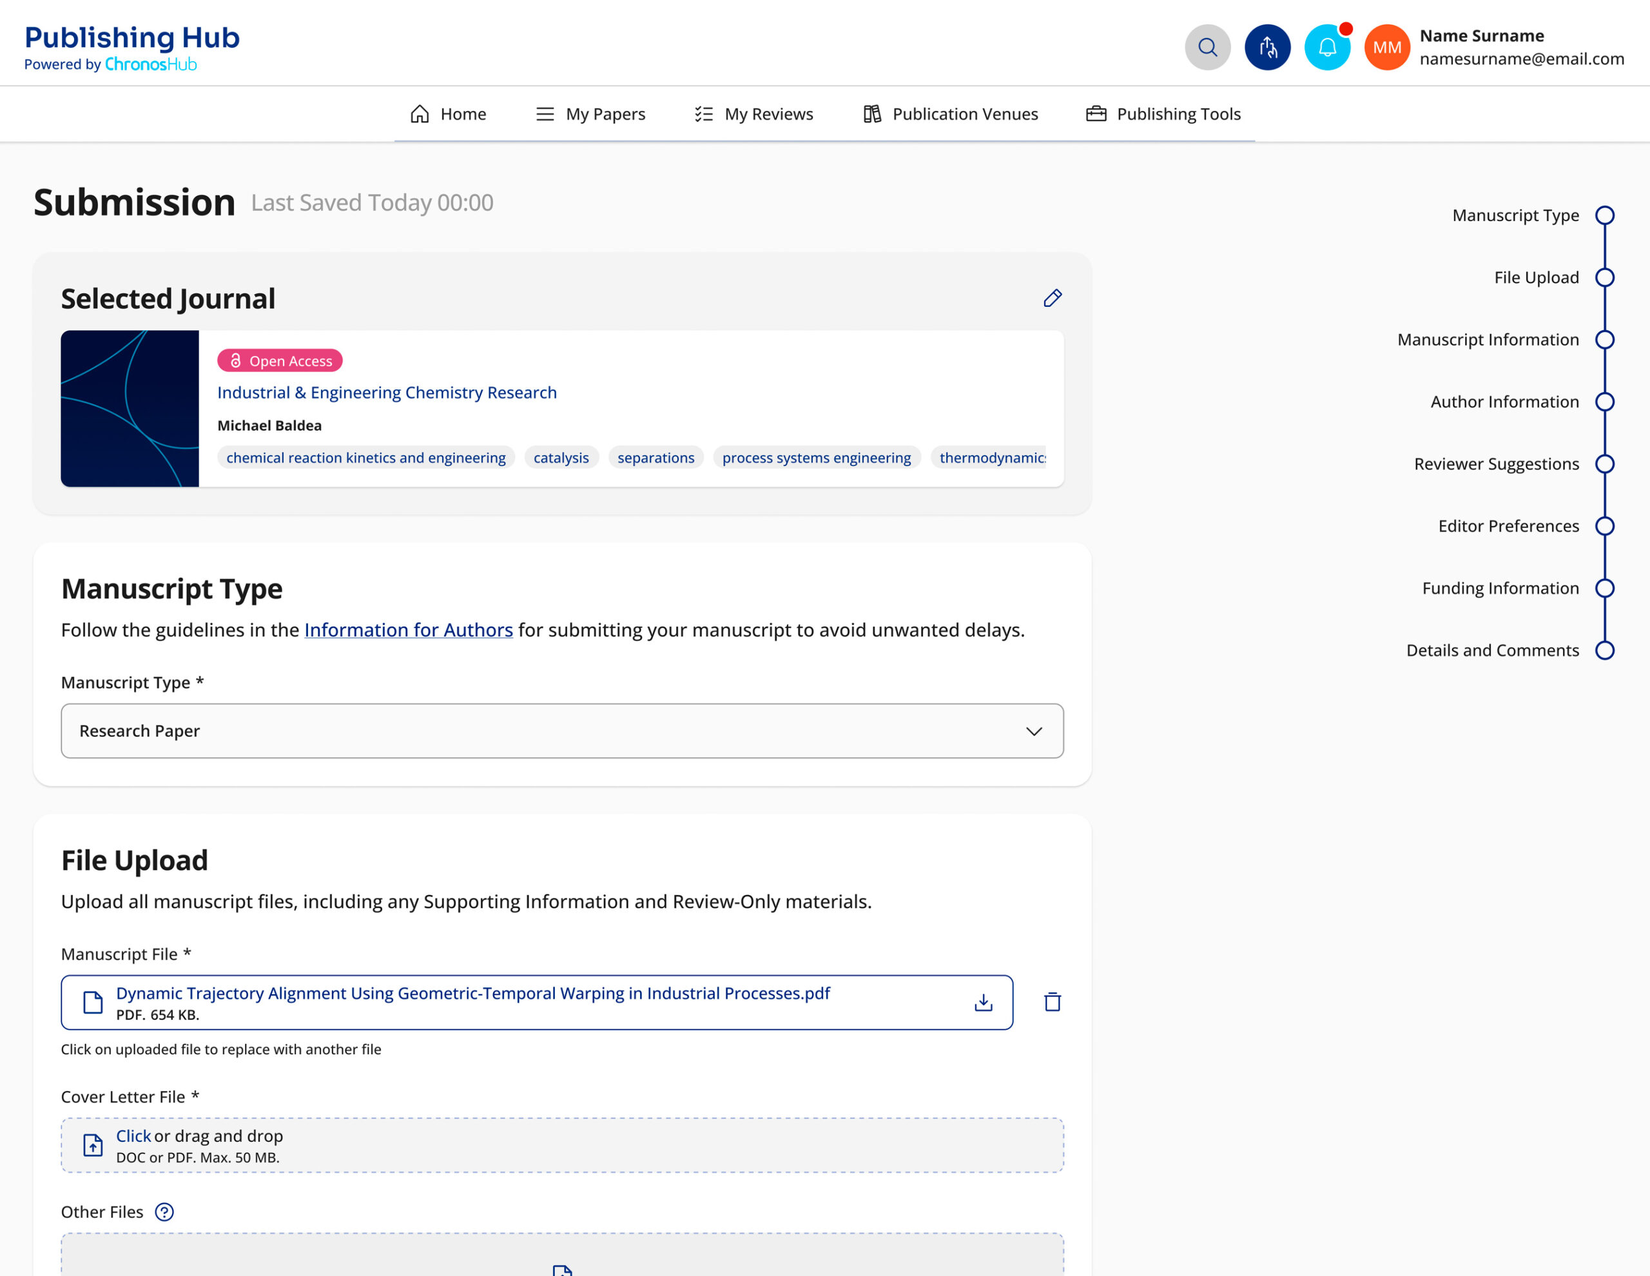The height and width of the screenshot is (1276, 1650).
Task: Download the uploaded manuscript PDF
Action: click(983, 1003)
